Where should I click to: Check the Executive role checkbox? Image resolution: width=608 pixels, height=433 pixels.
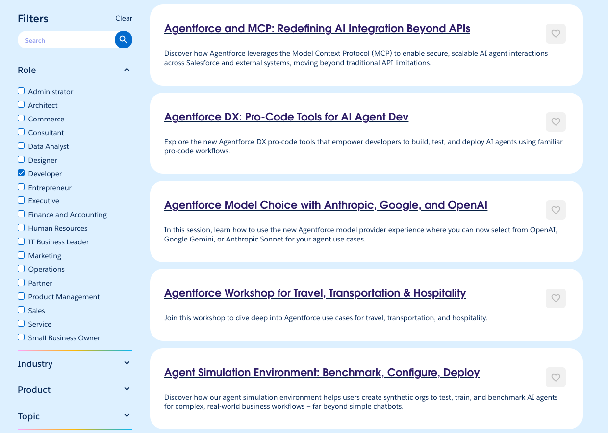pyautogui.click(x=21, y=200)
